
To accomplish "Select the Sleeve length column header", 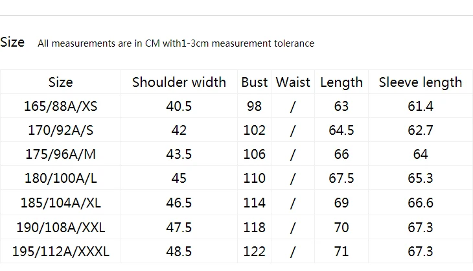I will pyautogui.click(x=421, y=82).
